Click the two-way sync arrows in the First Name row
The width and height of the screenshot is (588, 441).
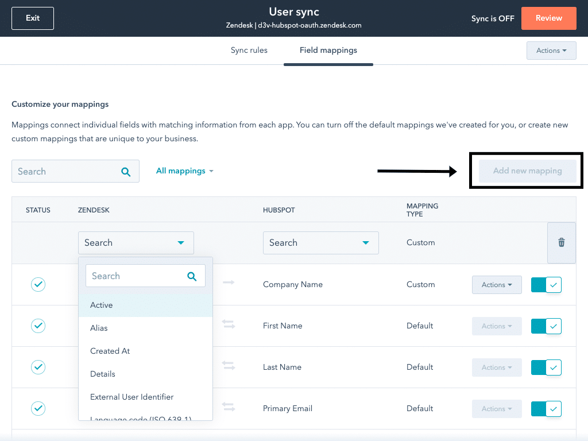229,324
